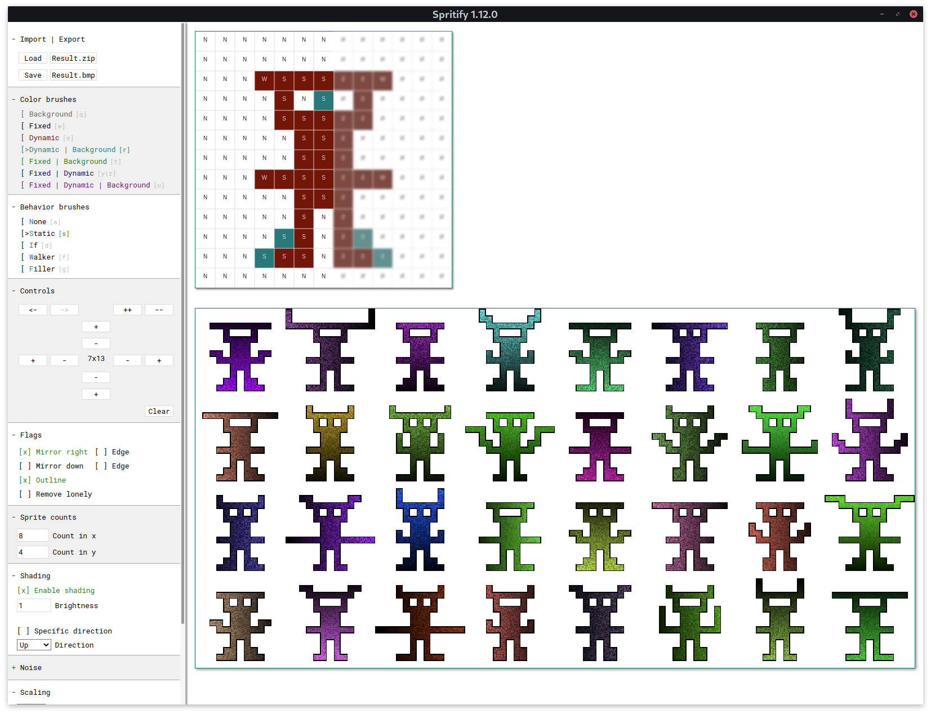Click the Load button
The image size is (931, 714).
click(x=33, y=59)
